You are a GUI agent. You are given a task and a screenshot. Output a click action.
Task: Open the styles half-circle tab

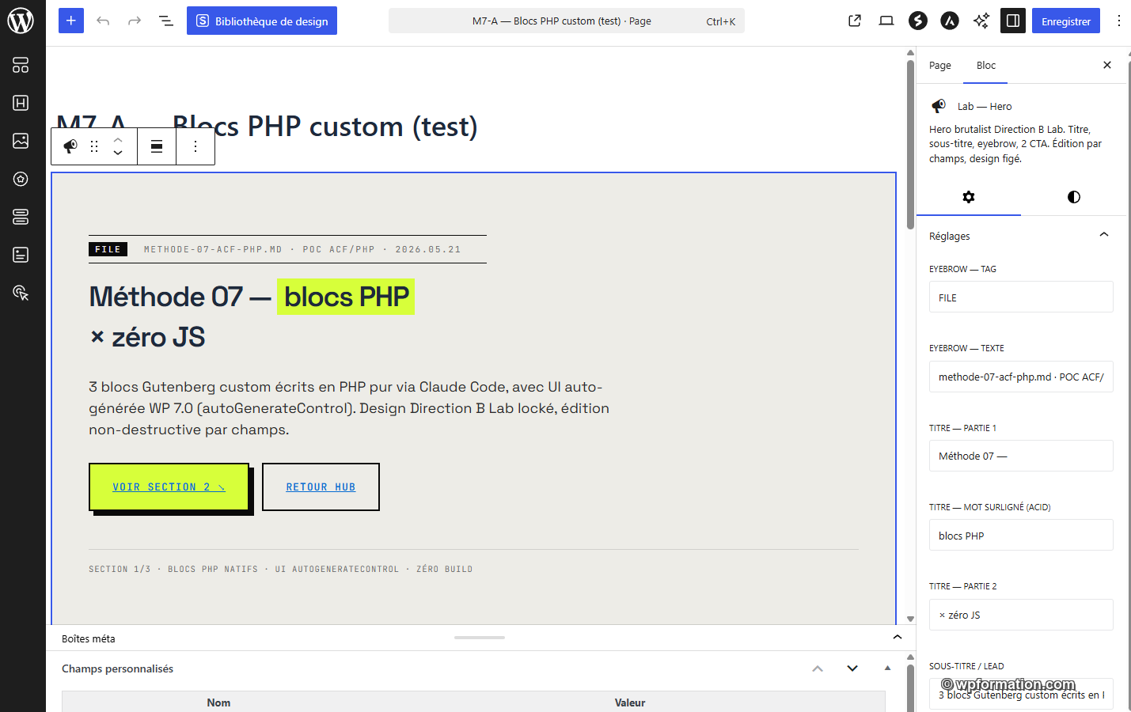[x=1073, y=197]
